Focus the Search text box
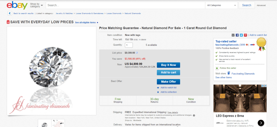Screen dimensions: 277x127 pos(126,5)
